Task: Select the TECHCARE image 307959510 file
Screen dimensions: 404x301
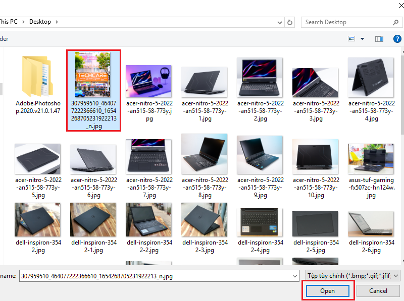Action: pos(93,91)
